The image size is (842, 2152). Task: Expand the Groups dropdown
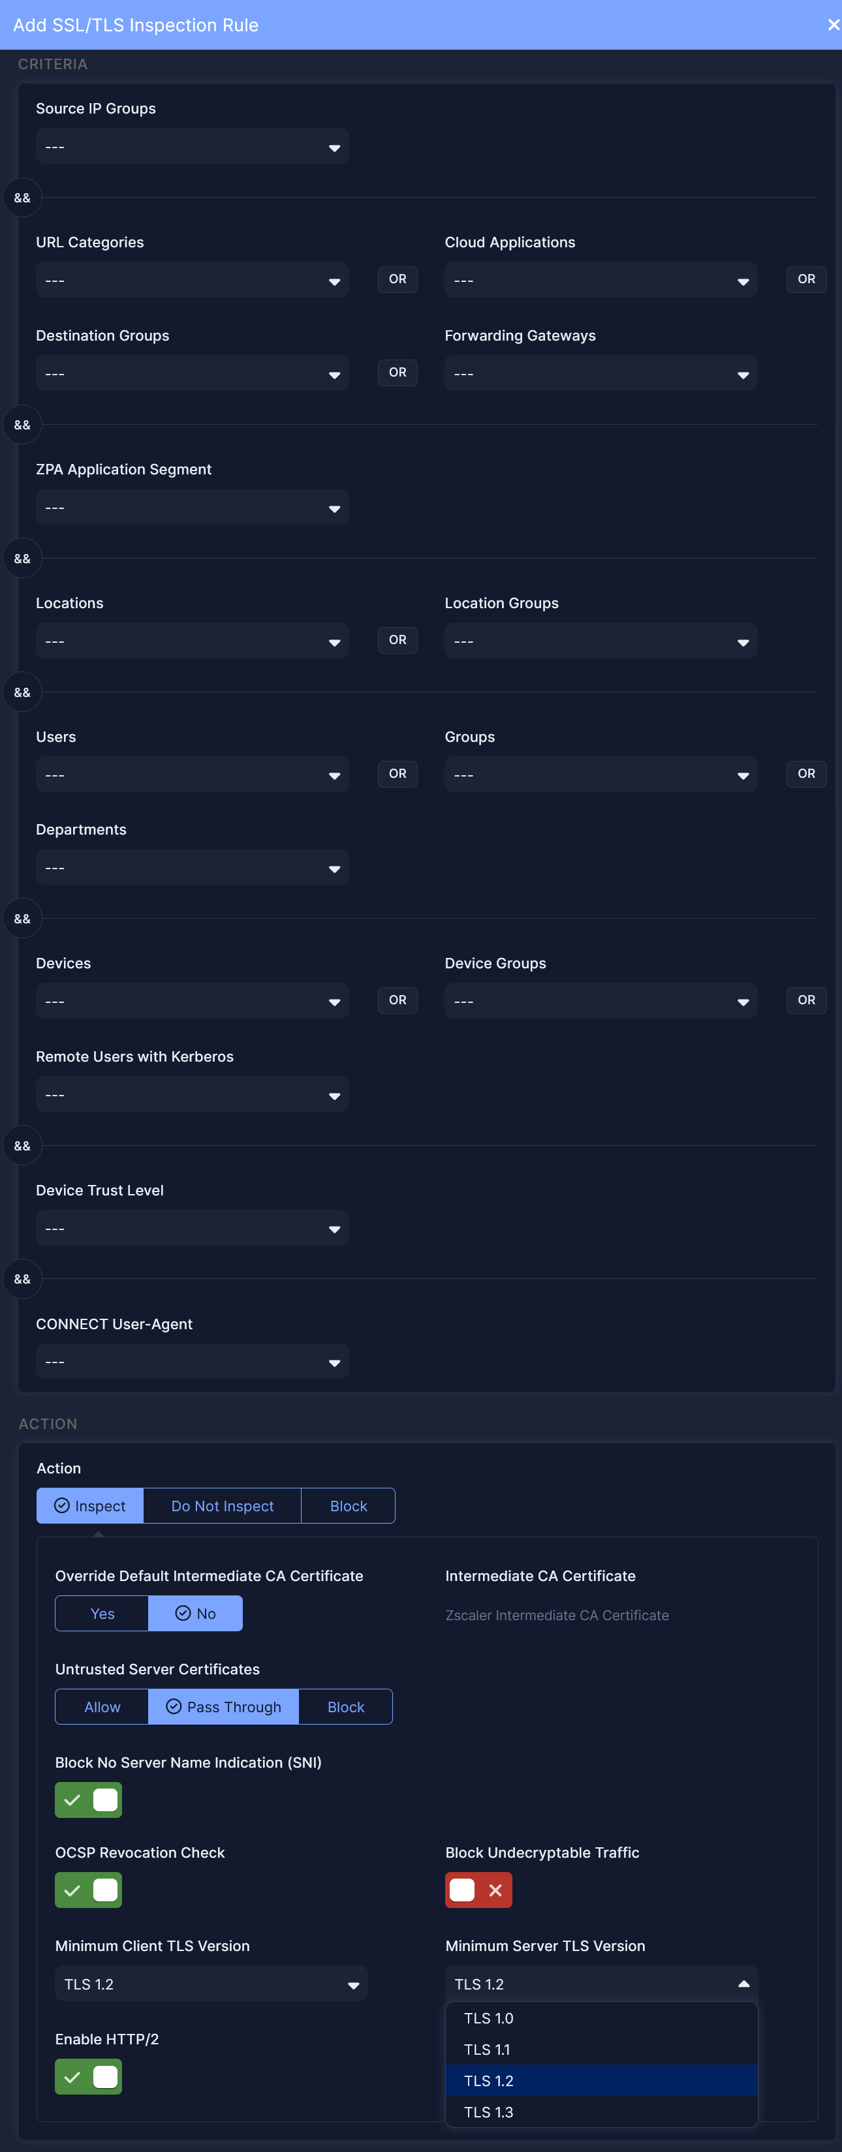point(600,775)
